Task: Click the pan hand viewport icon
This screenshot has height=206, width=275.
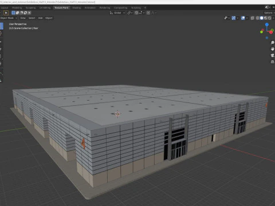Action: [x=273, y=49]
